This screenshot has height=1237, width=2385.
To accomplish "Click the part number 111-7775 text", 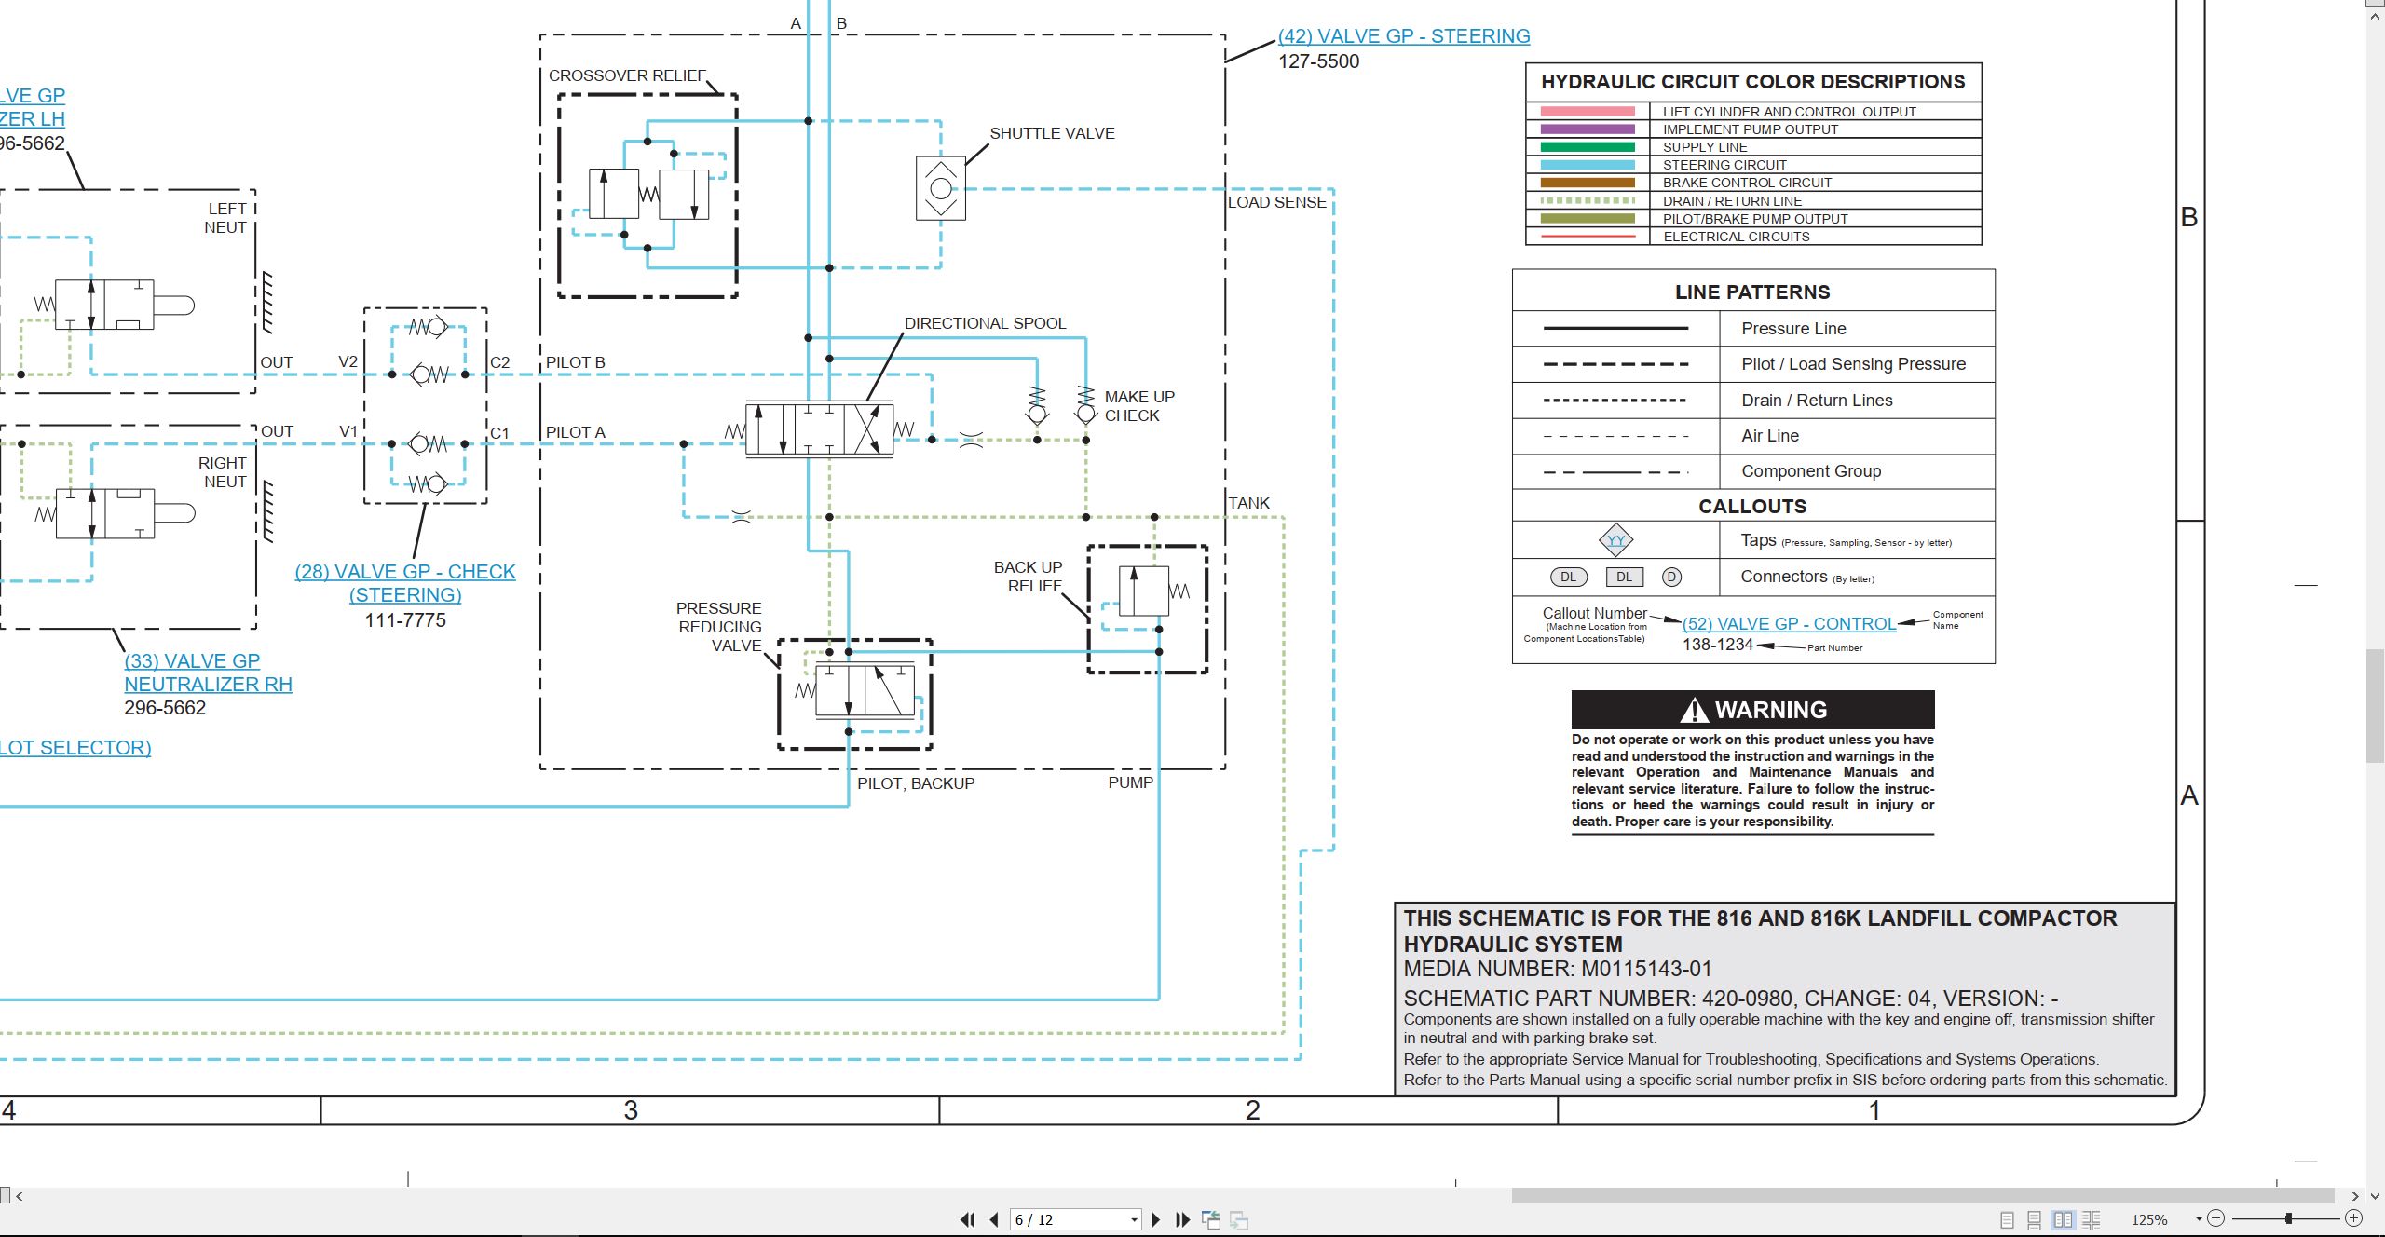I will tap(405, 620).
